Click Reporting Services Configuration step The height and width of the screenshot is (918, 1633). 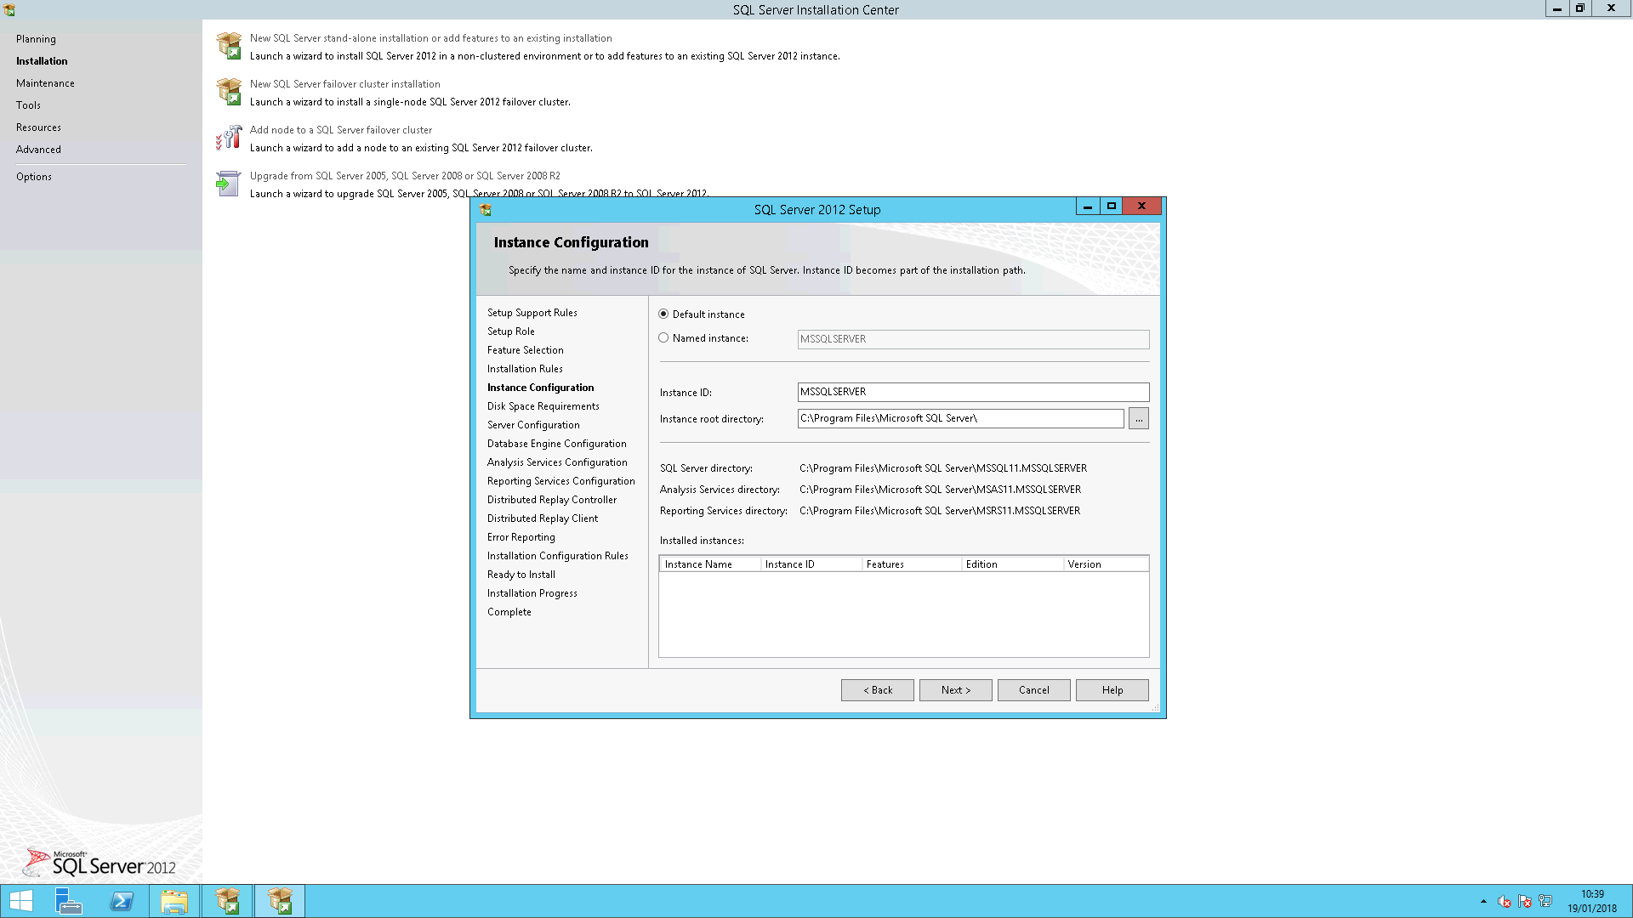coord(561,481)
